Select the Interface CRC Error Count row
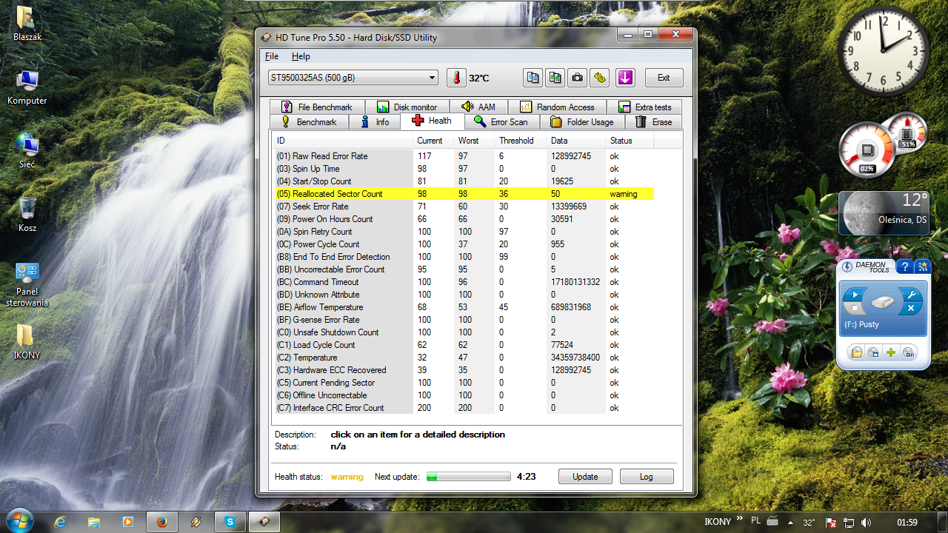This screenshot has width=948, height=533. coord(464,408)
